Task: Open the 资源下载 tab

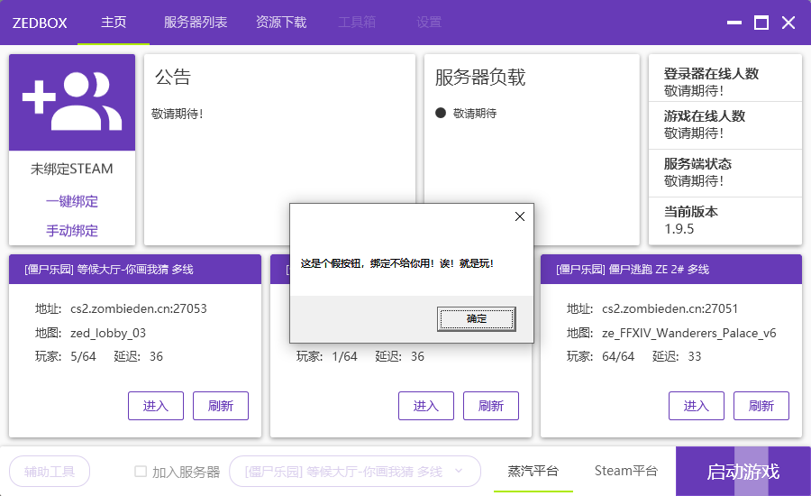Action: point(281,23)
